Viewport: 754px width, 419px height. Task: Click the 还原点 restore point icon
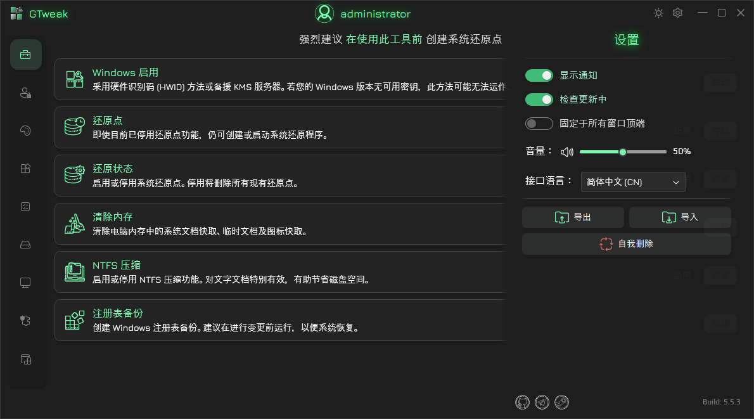[x=75, y=127]
